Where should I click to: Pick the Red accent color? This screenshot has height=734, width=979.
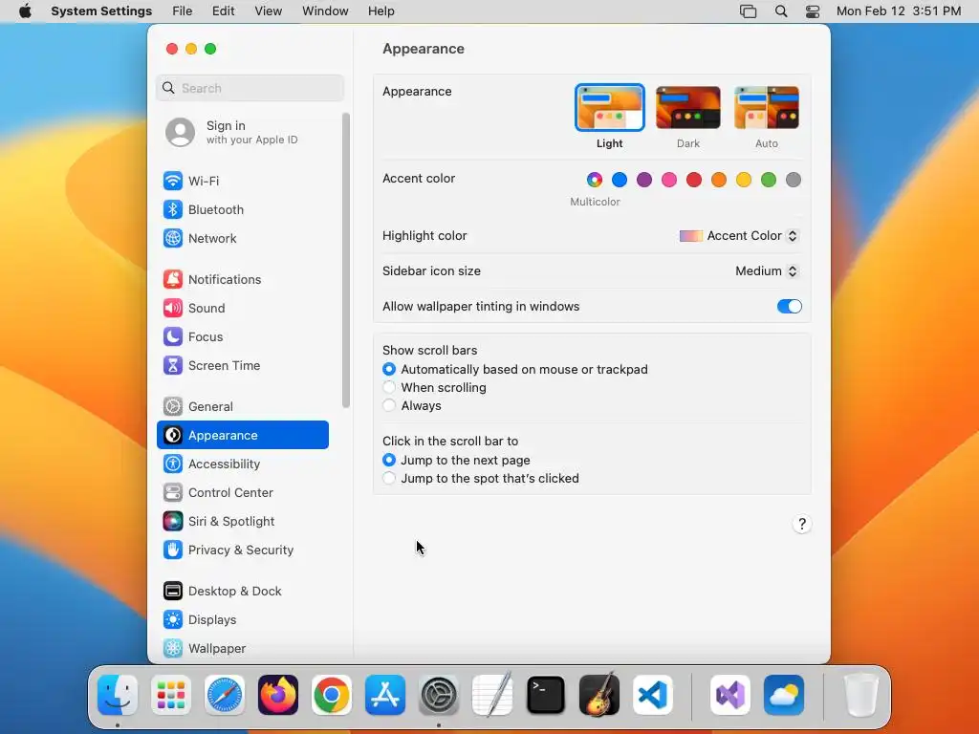694,180
